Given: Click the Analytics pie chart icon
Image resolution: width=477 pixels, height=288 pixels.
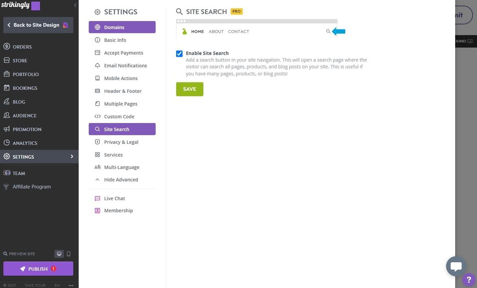Looking at the screenshot, I should pyautogui.click(x=6, y=143).
